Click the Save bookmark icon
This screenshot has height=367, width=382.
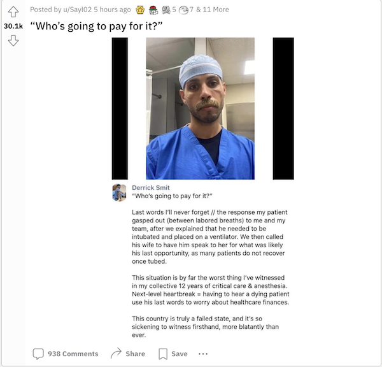coord(163,354)
